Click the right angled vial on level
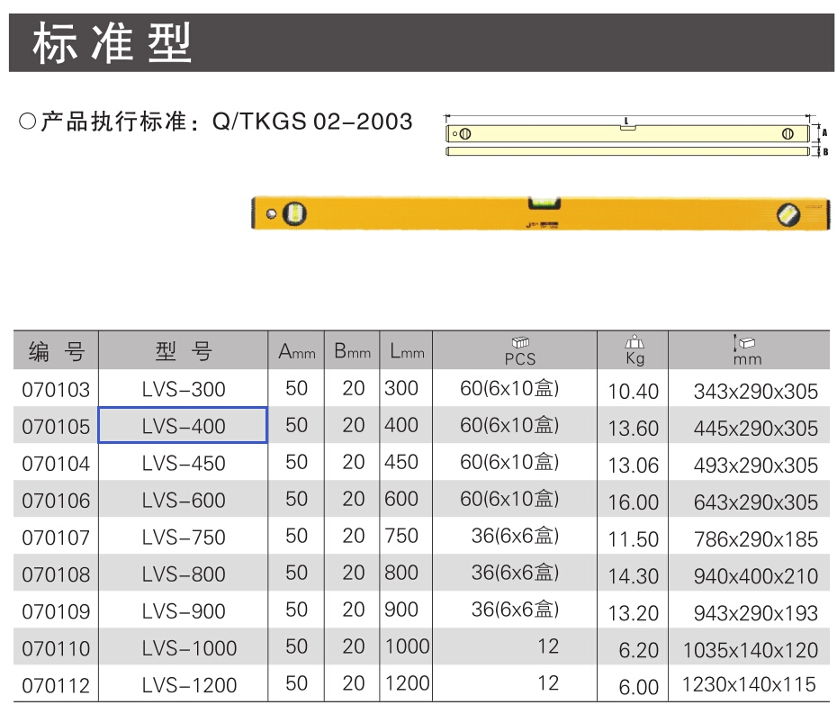Screen dimensions: 837x714 (788, 214)
